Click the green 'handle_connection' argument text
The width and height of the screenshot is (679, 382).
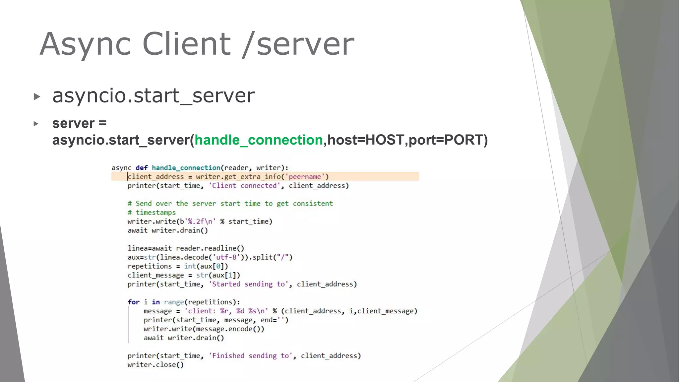(x=259, y=140)
